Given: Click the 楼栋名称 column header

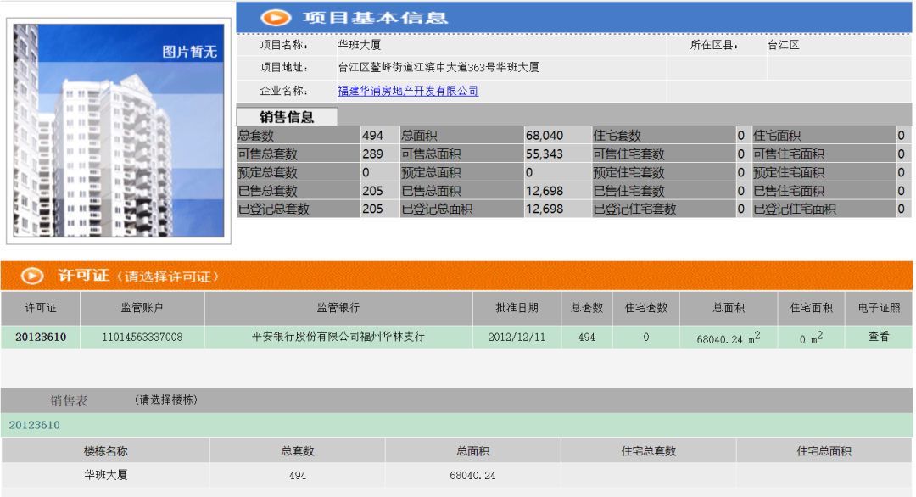Looking at the screenshot, I should 105,451.
